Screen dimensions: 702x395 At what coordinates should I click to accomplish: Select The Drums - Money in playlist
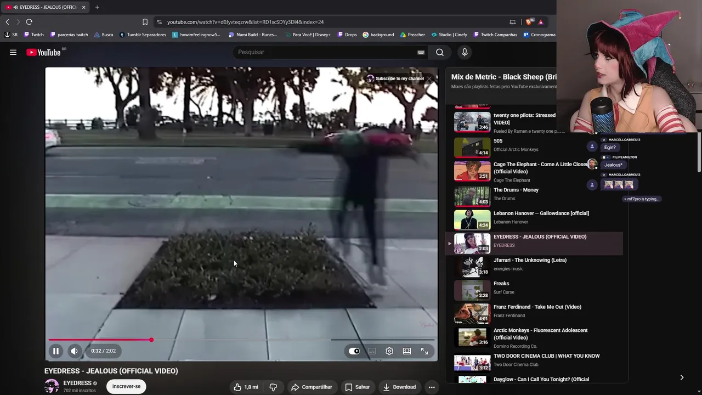point(533,196)
